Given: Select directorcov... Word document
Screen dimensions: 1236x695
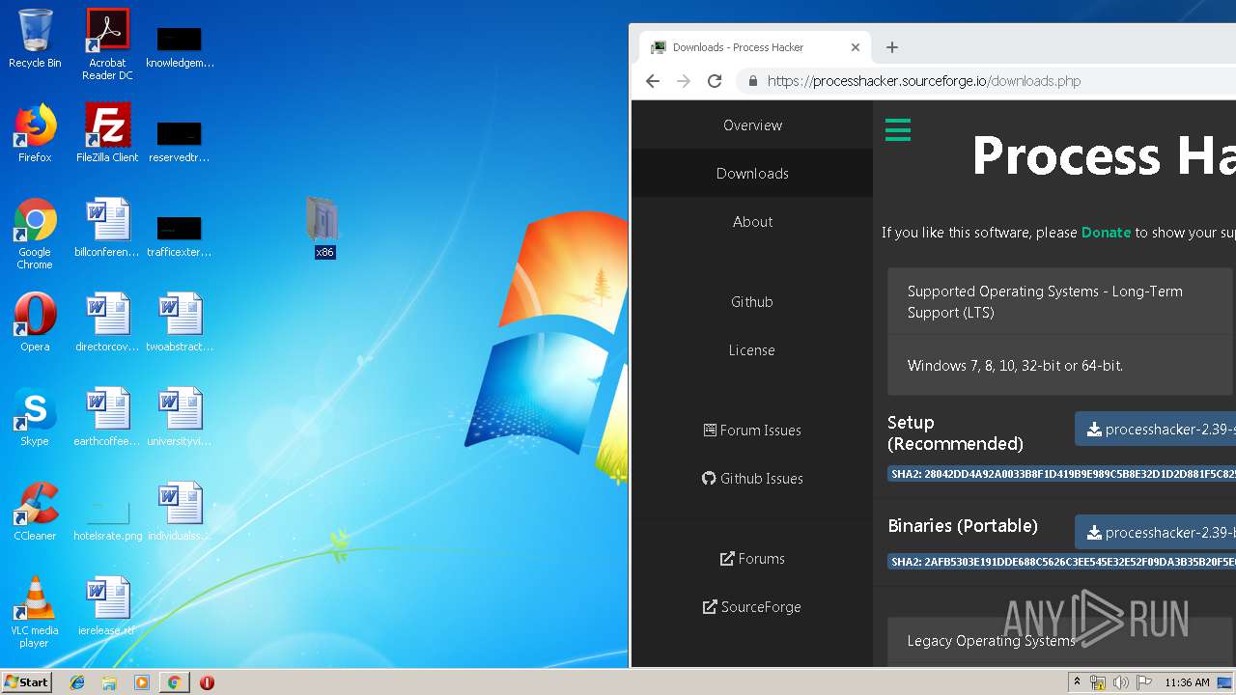Looking at the screenshot, I should coord(107,322).
